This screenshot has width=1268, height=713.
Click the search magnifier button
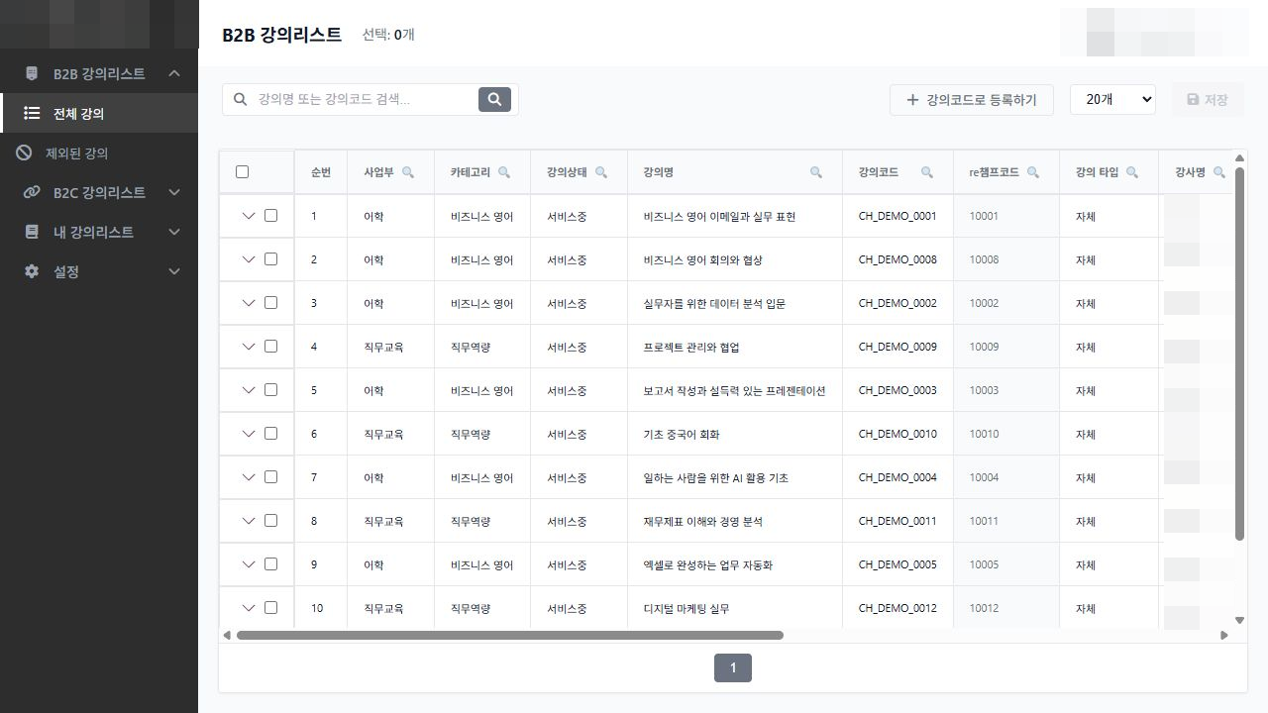click(494, 99)
